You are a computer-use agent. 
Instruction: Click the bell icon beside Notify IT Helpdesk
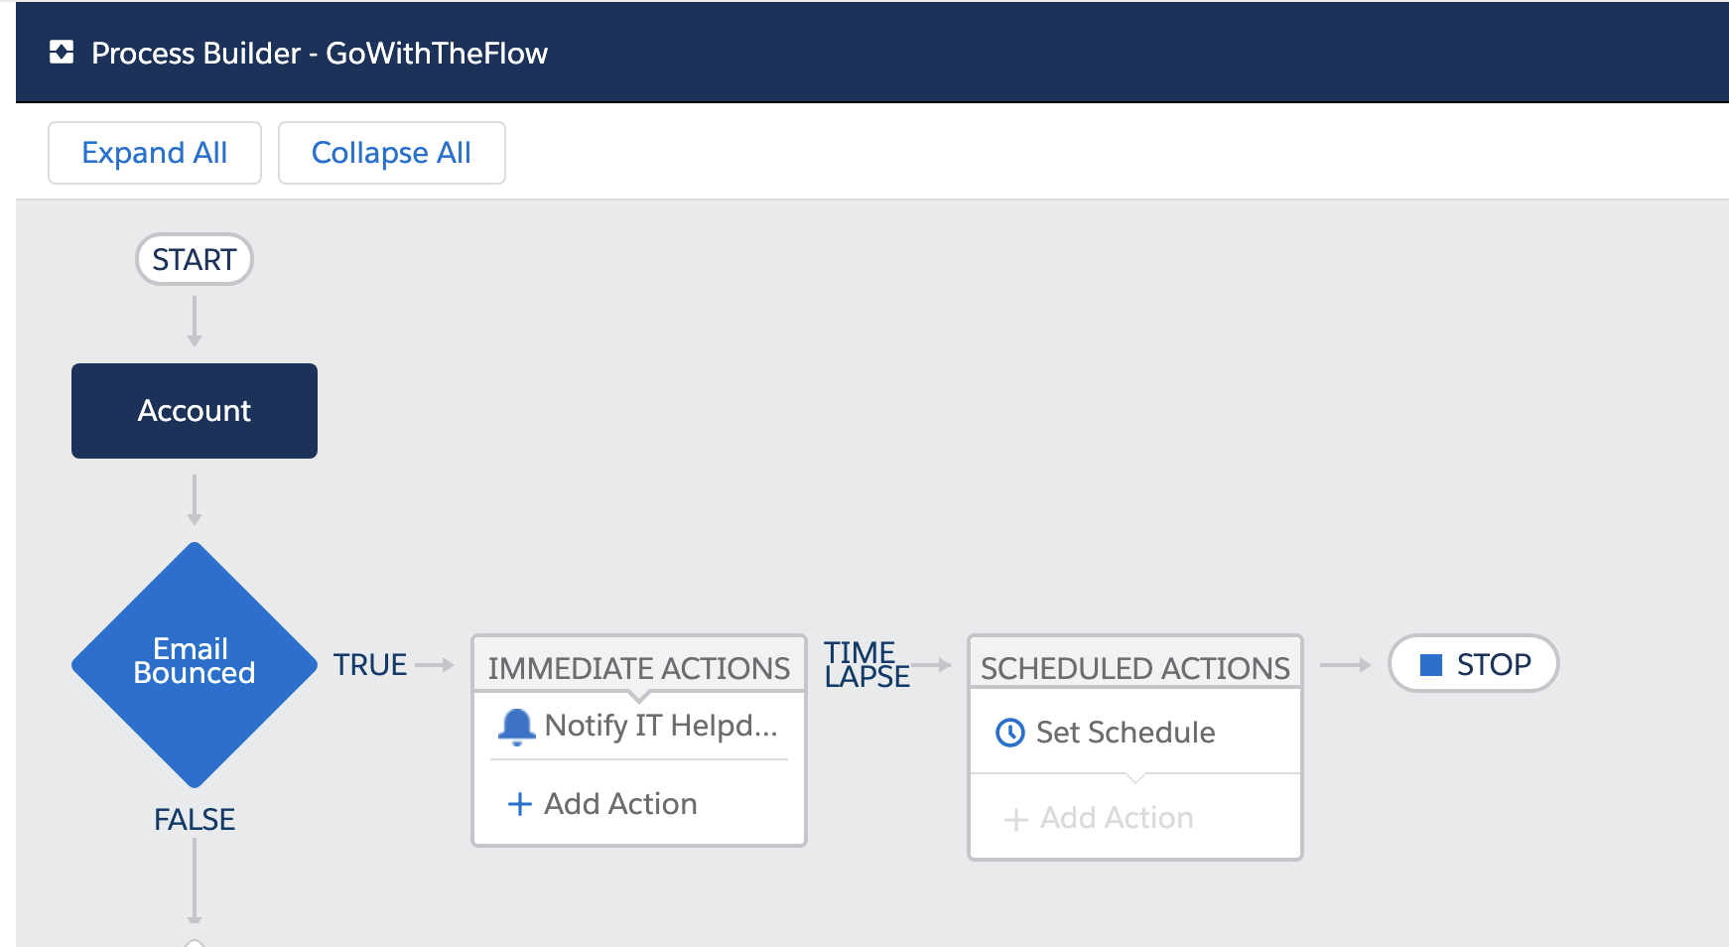[516, 727]
